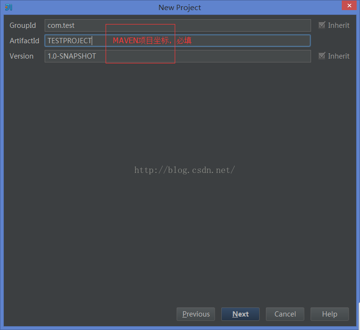
Task: Click the IntelliJ IDEA icon in title bar
Action: point(9,7)
